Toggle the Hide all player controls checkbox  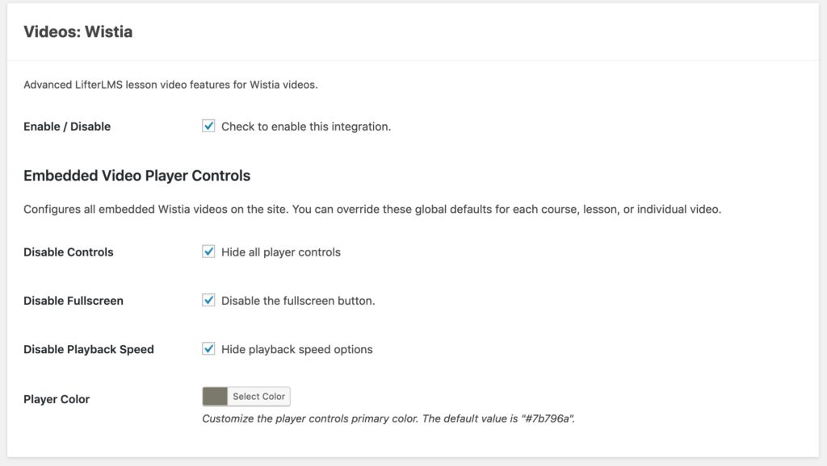pos(208,252)
